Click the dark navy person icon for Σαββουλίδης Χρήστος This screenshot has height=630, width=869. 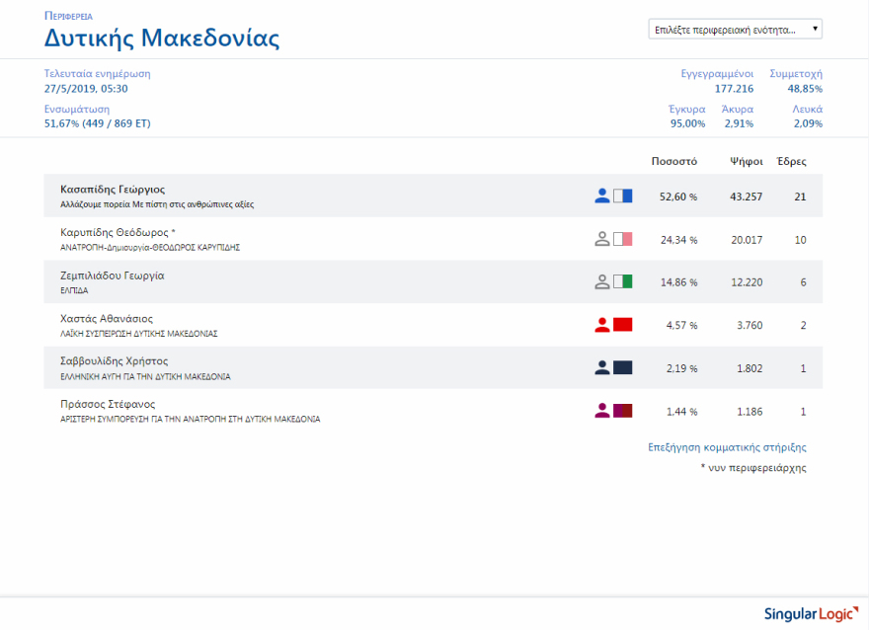(602, 367)
